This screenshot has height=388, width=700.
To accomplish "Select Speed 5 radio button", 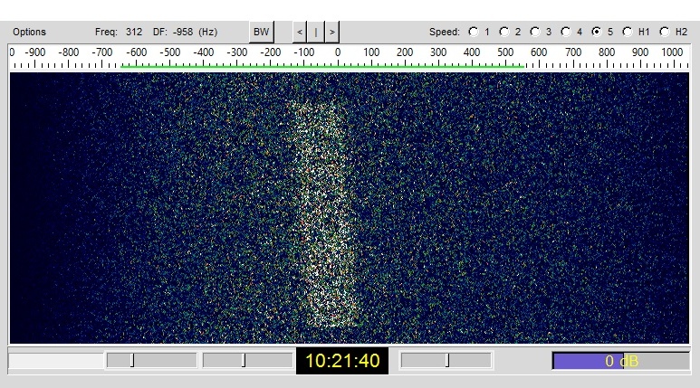I will tap(597, 32).
